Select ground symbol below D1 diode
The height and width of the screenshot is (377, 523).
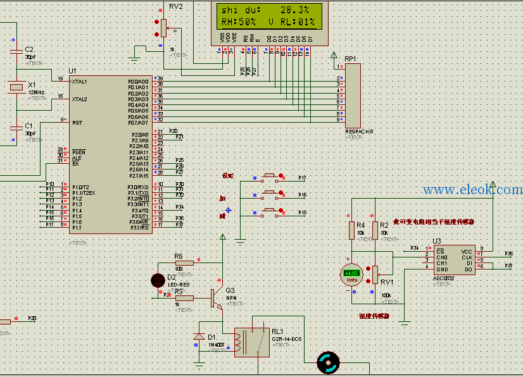pyautogui.click(x=199, y=365)
